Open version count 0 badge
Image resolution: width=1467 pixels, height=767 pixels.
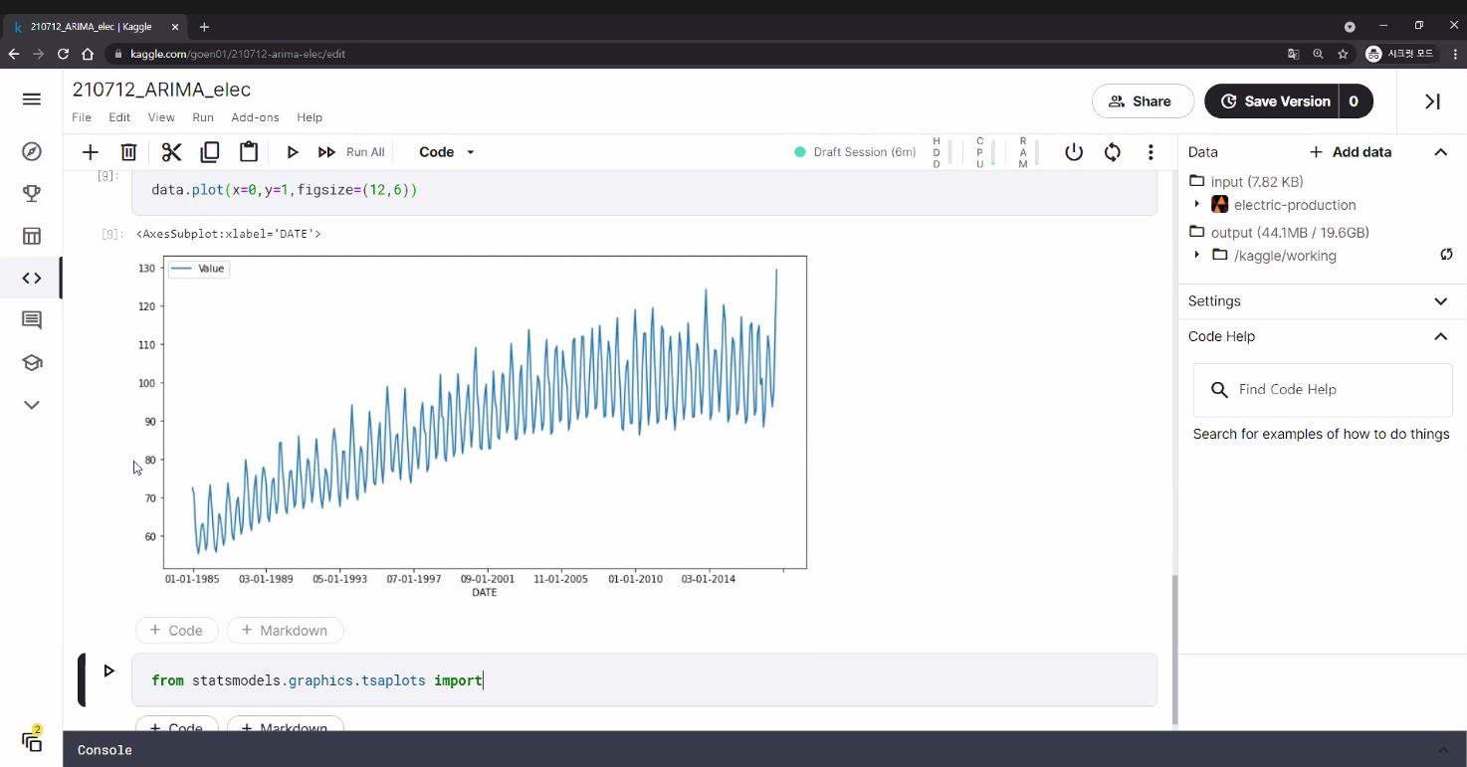(1354, 101)
